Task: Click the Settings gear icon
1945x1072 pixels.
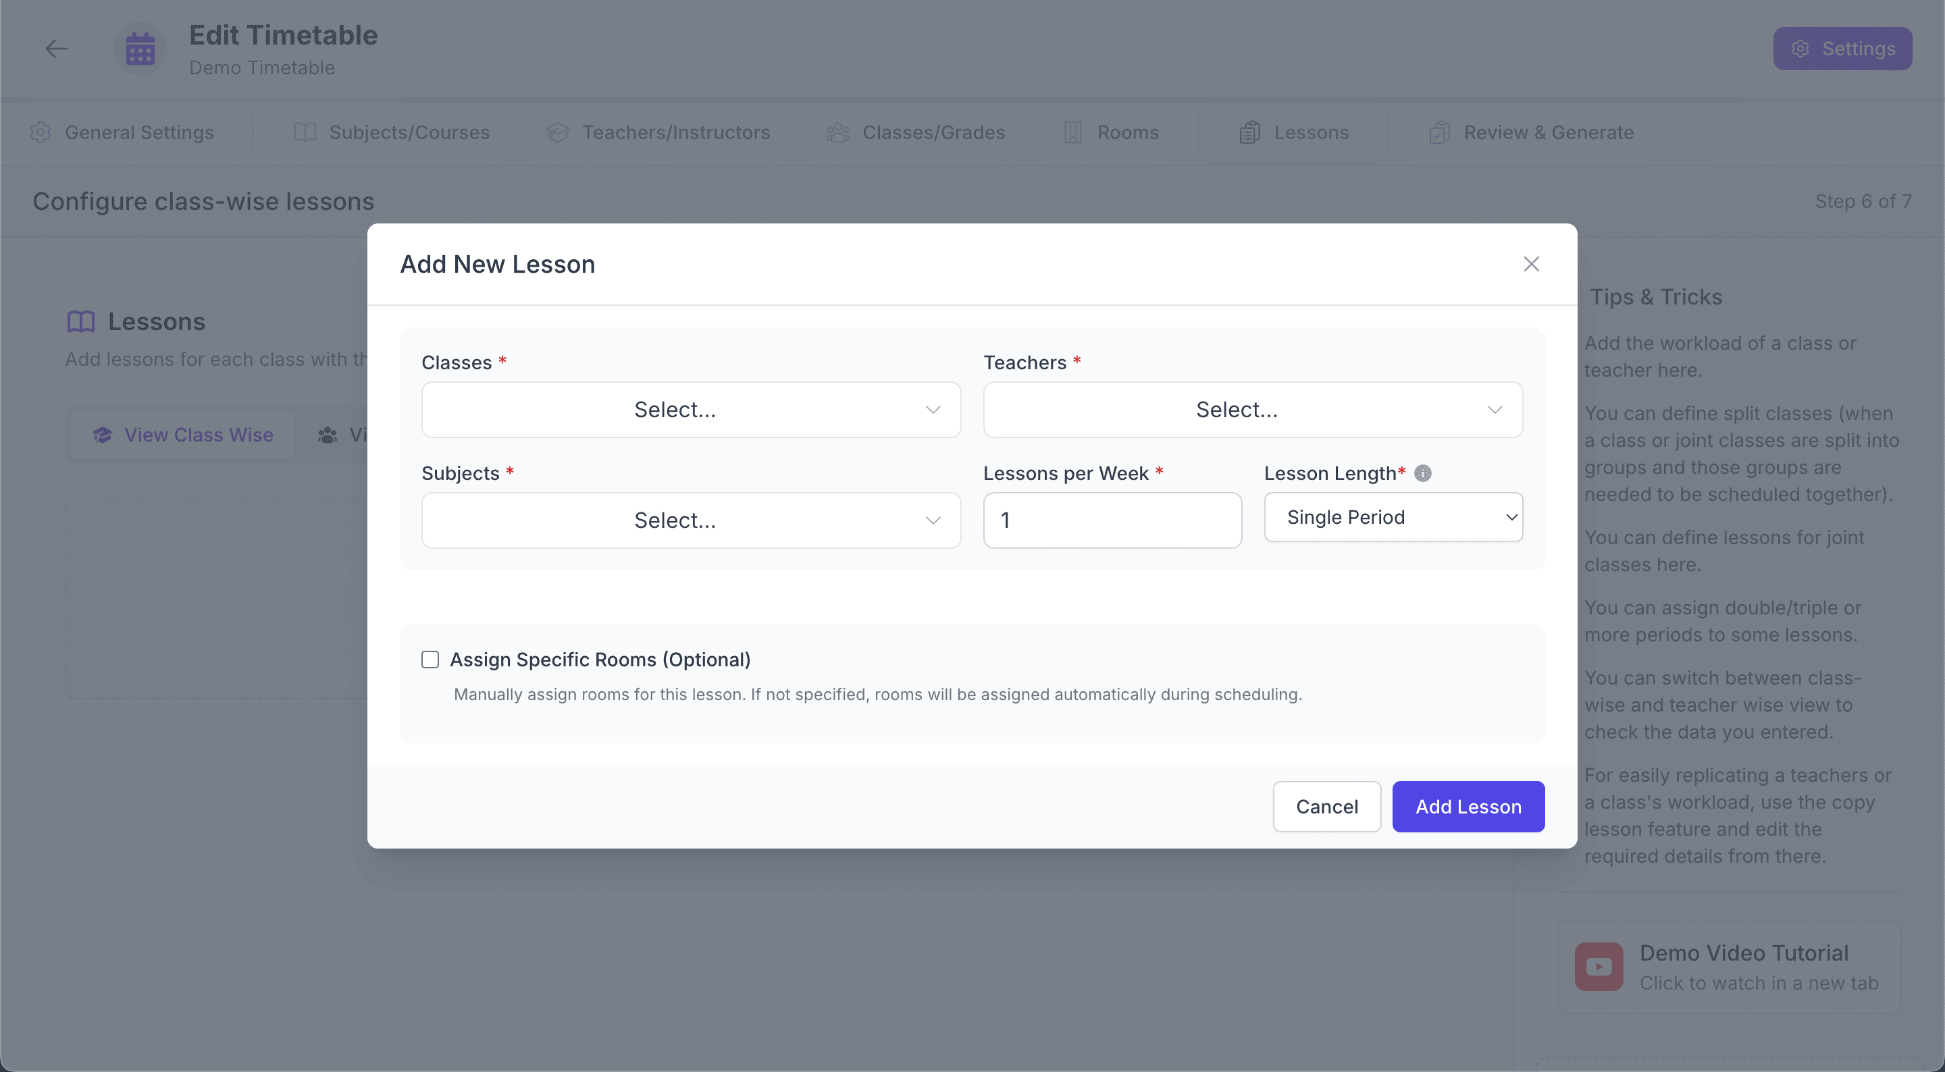Action: pos(1800,49)
